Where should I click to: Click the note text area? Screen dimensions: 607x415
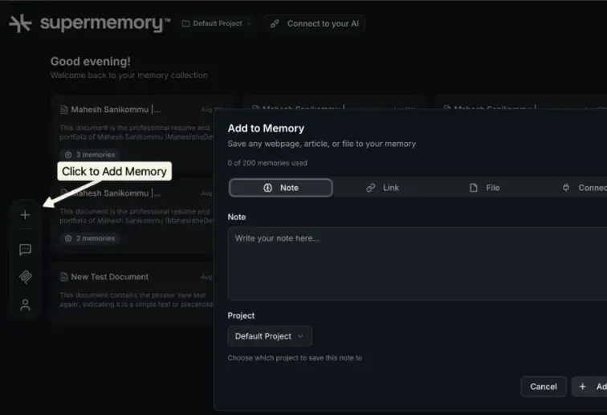[x=417, y=263]
